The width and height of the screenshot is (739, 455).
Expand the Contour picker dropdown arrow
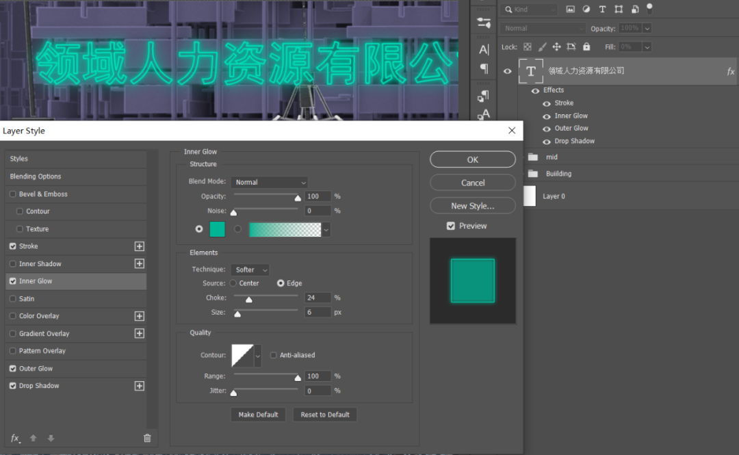[x=258, y=355]
